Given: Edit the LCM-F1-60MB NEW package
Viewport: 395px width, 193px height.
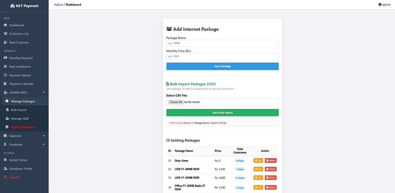Looking at the screenshot, I should tap(258, 169).
